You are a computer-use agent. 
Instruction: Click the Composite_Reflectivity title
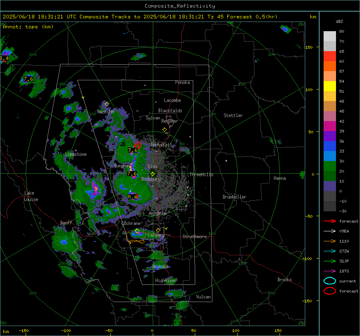pos(180,6)
